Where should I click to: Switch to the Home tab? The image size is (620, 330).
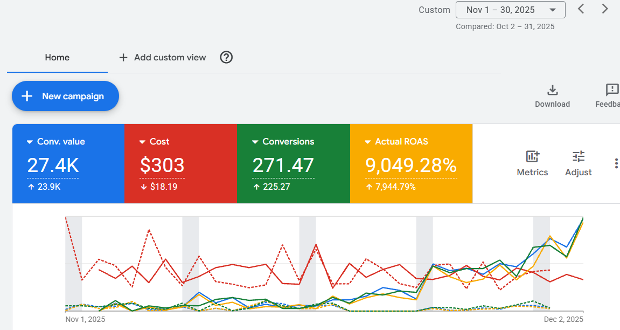[57, 57]
